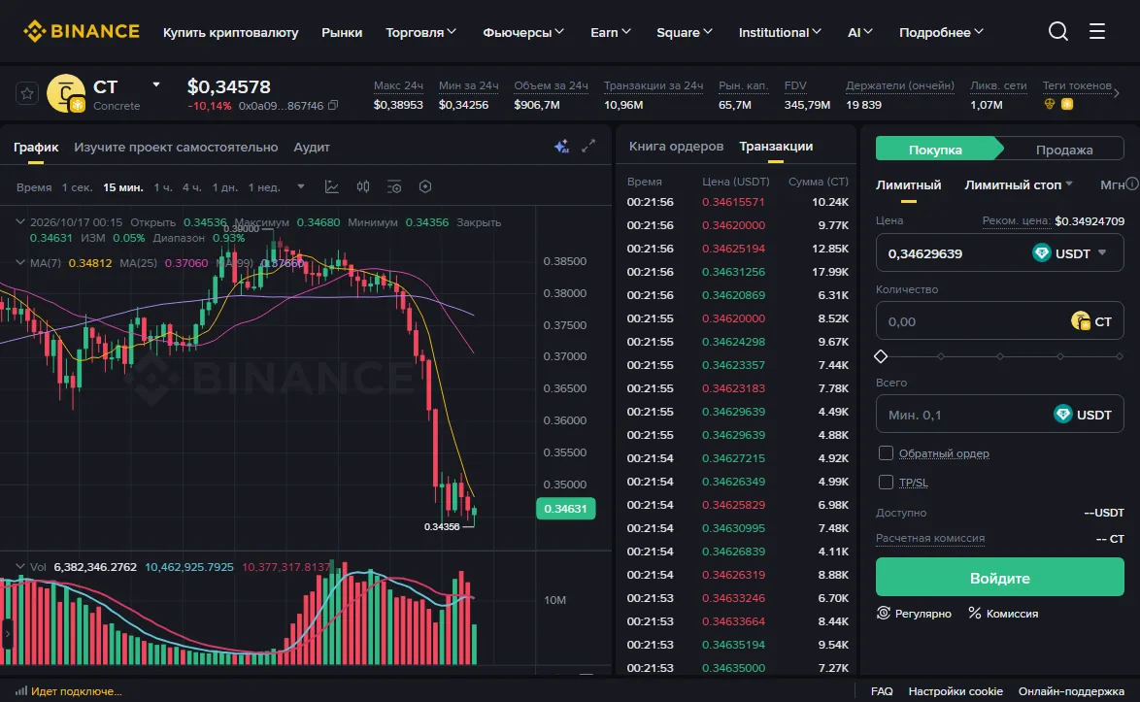The image size is (1140, 702).
Task: Click the current price tag 0.34631 on chart
Action: [566, 508]
